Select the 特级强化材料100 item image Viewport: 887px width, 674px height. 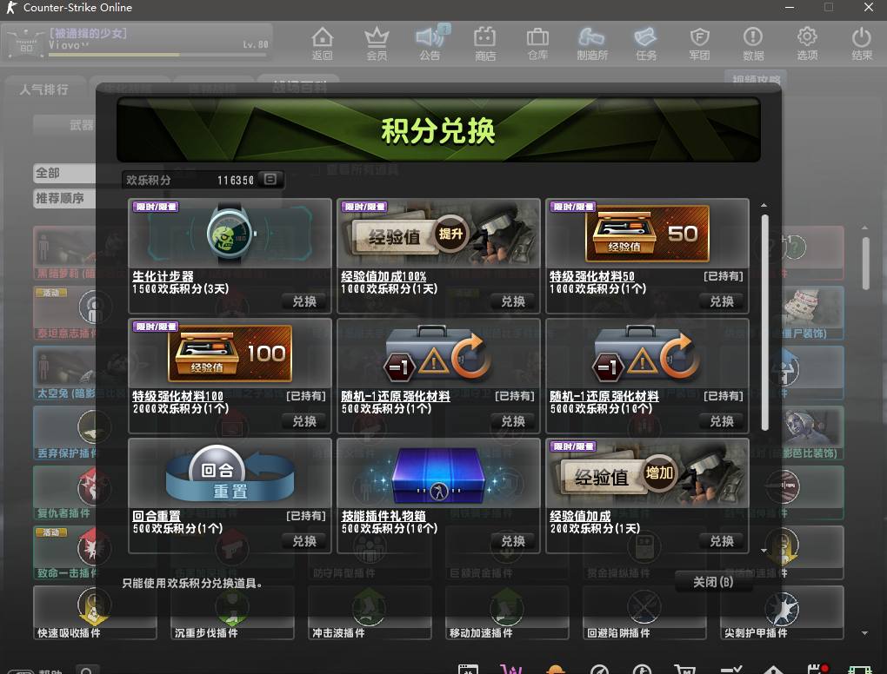click(230, 354)
